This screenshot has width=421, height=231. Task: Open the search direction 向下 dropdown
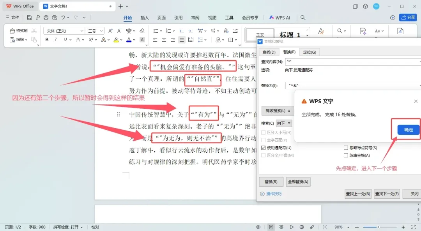click(284, 123)
